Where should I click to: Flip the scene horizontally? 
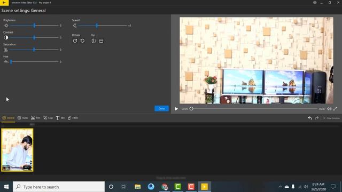click(x=94, y=41)
